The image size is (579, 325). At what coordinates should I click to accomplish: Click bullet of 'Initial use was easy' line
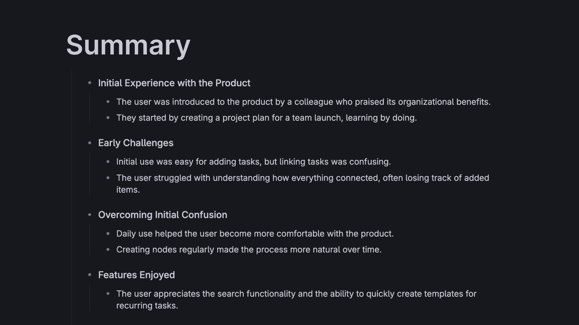click(x=108, y=162)
